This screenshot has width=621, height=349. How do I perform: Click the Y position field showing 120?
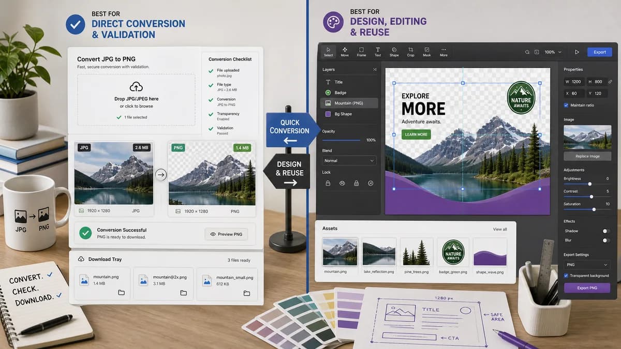click(596, 94)
